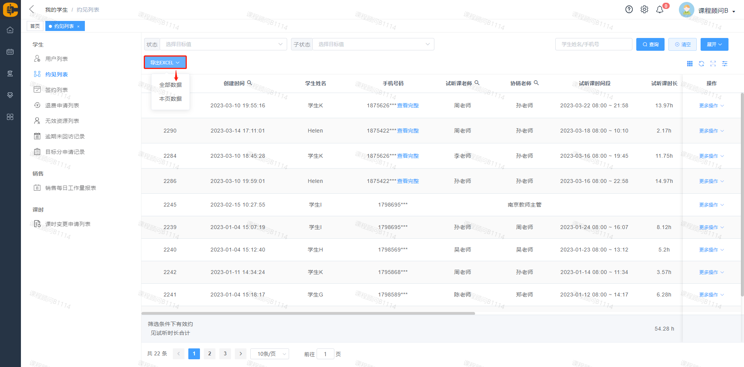Click the 查询 search button
744x367 pixels.
point(650,44)
